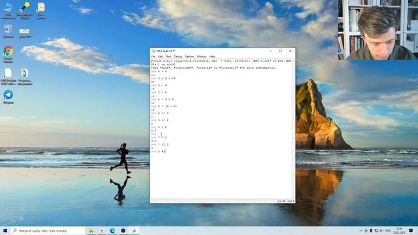
Task: Open the Window menu in IDLE
Action: tap(202, 57)
